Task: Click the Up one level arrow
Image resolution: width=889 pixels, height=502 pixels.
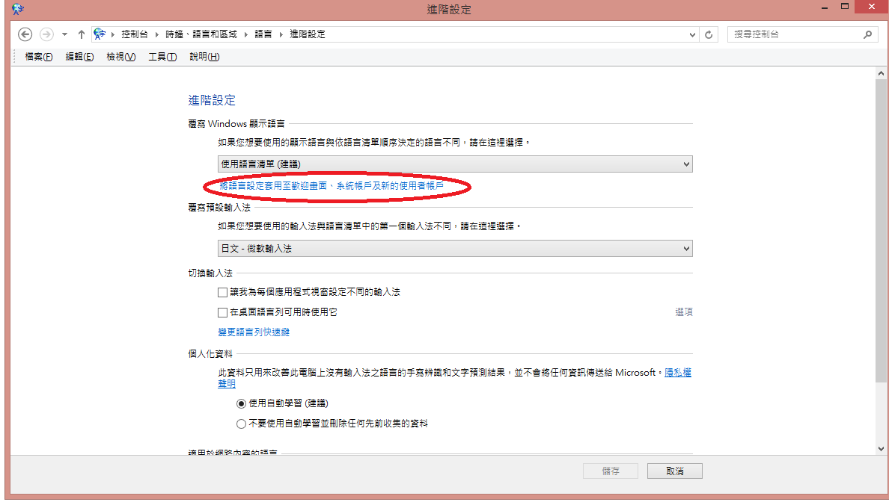Action: [82, 34]
